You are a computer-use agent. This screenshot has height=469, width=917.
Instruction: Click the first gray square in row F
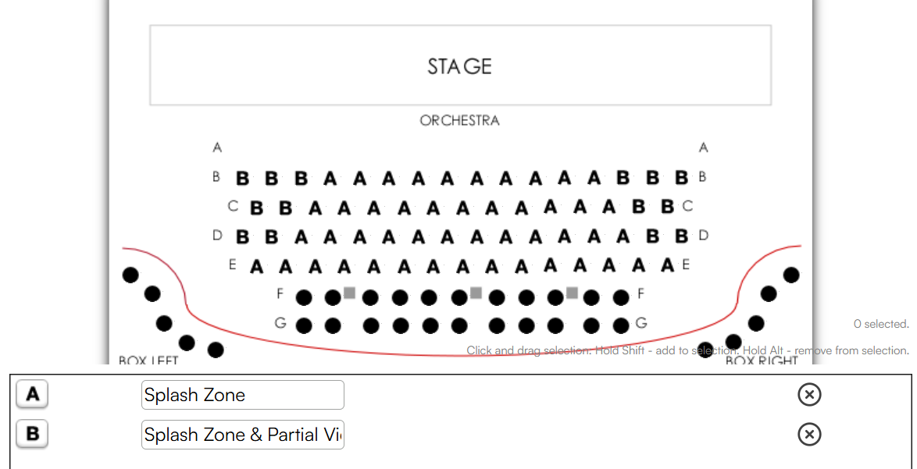[350, 293]
